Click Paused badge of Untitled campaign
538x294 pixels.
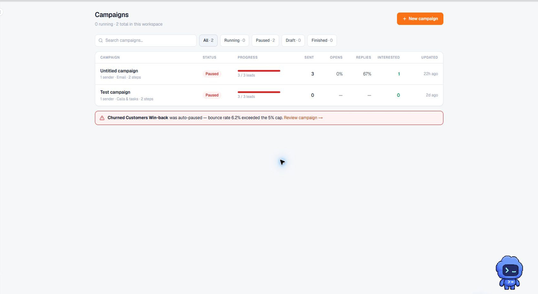pyautogui.click(x=212, y=74)
